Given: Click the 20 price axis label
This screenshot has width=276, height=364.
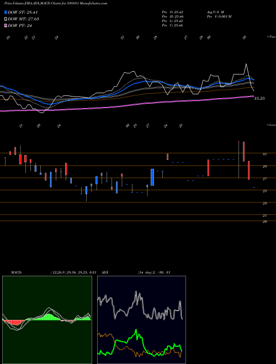Looking at the screenshot, I should point(264,222).
